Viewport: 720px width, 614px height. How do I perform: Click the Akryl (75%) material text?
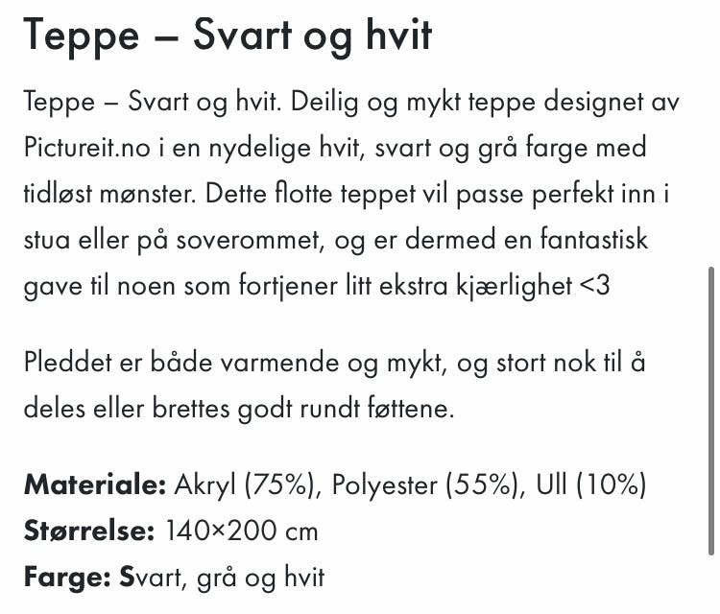248,485
